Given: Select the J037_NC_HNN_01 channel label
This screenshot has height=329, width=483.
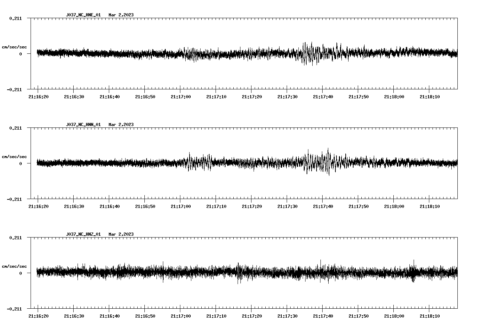Looking at the screenshot, I should coord(83,124).
